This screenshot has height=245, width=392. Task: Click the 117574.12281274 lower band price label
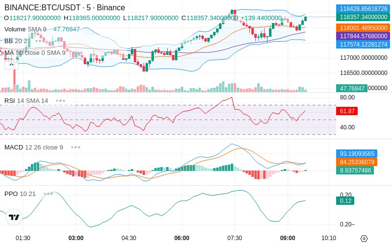(363, 45)
